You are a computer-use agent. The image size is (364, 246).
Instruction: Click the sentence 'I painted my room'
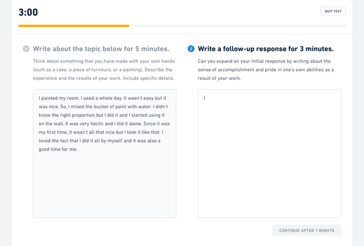(x=59, y=98)
